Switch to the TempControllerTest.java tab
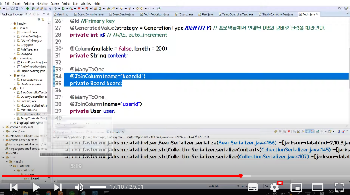Screen dimensions: 350x195 point(236,14)
